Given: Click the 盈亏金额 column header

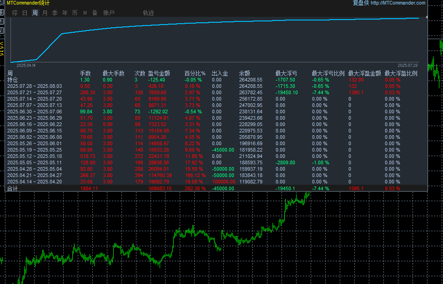Looking at the screenshot, I should coord(159,73).
